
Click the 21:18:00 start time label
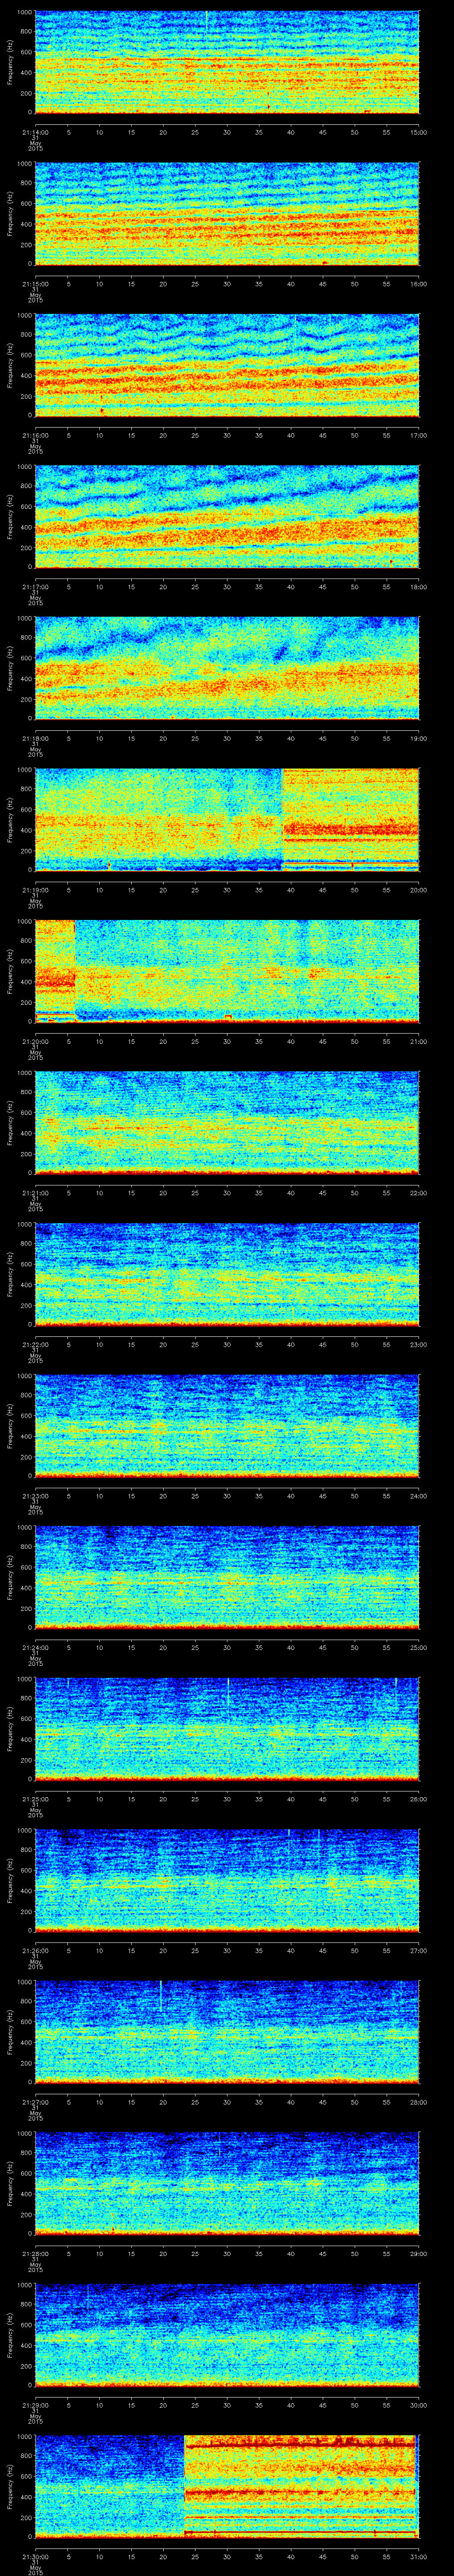click(x=35, y=738)
